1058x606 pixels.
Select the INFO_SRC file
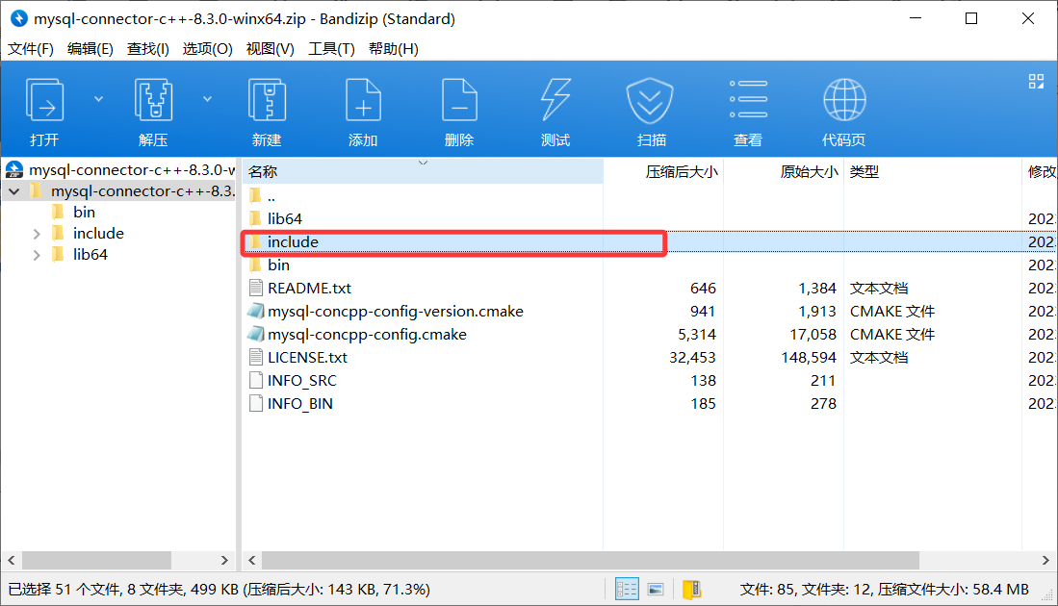[x=650, y=381]
